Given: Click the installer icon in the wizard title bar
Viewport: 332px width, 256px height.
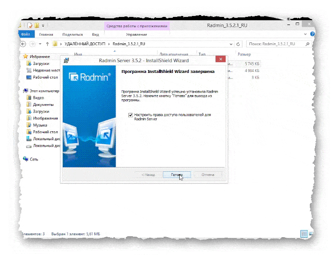Looking at the screenshot, I should pos(66,60).
